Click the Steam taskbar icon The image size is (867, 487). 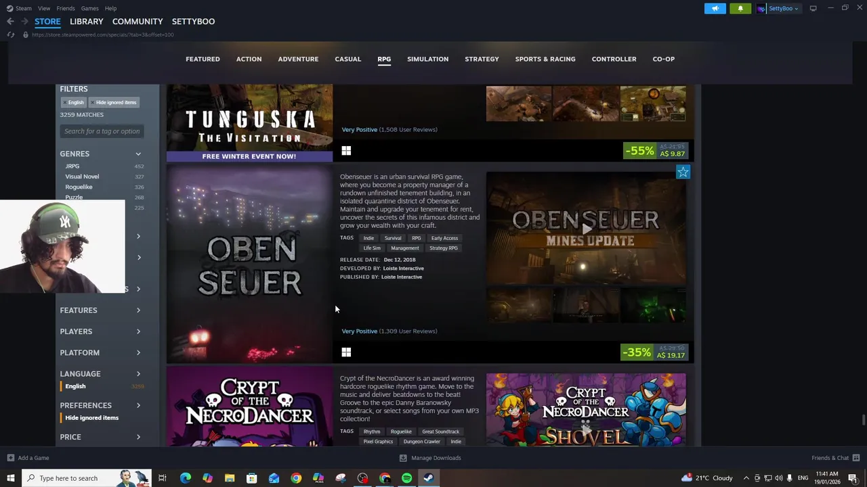coord(429,478)
